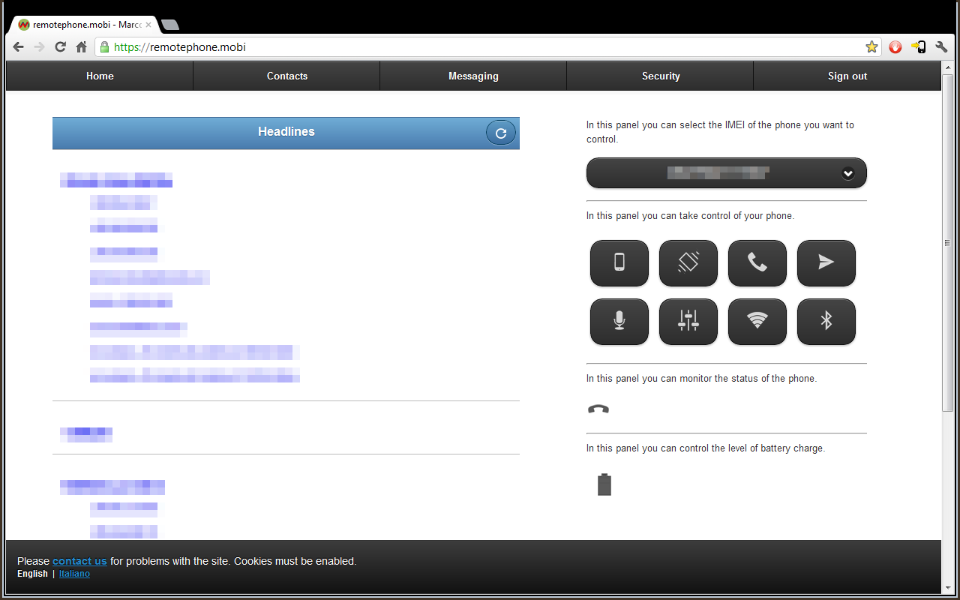Toggle the Wi-Fi control button

point(757,321)
